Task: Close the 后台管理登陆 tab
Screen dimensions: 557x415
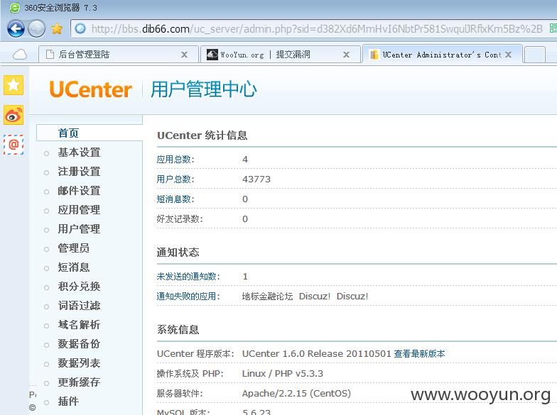Action: [184, 55]
